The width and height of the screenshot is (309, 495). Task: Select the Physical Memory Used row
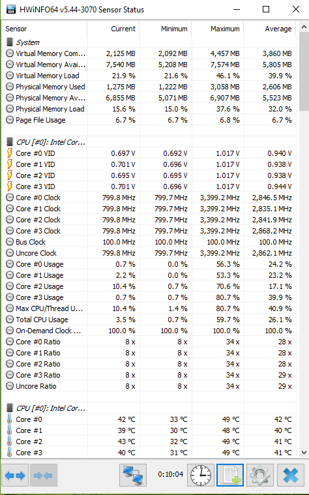click(x=149, y=87)
